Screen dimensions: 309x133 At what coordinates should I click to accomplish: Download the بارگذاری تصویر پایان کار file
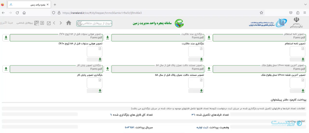pyautogui.click(x=6, y=69)
